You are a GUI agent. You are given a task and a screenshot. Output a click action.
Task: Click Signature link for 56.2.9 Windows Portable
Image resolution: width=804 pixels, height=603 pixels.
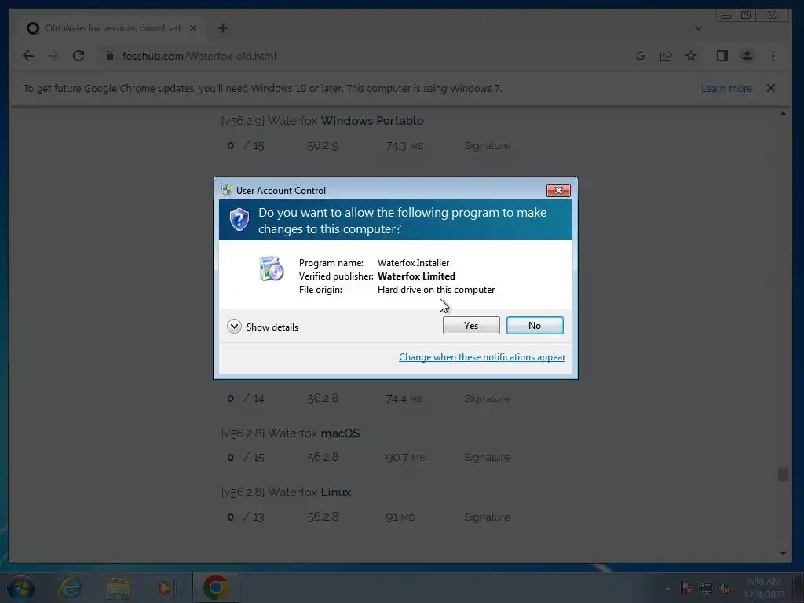487,145
